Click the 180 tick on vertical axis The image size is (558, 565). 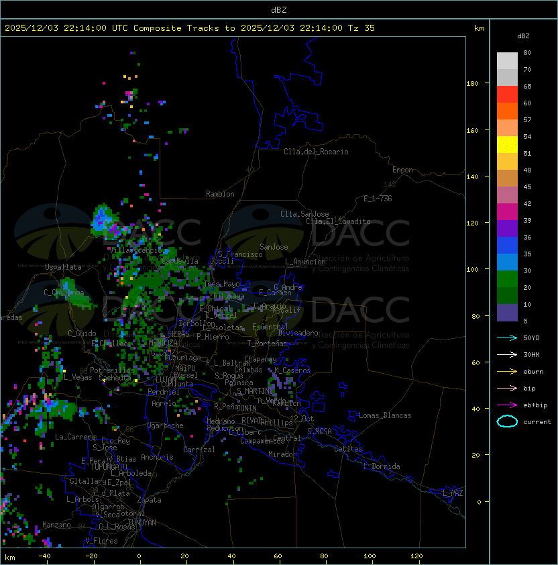pos(472,83)
